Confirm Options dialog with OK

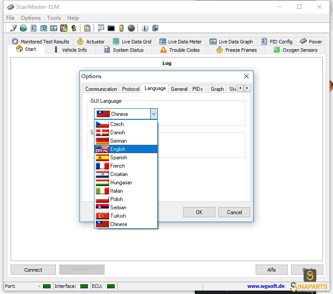[x=199, y=212]
